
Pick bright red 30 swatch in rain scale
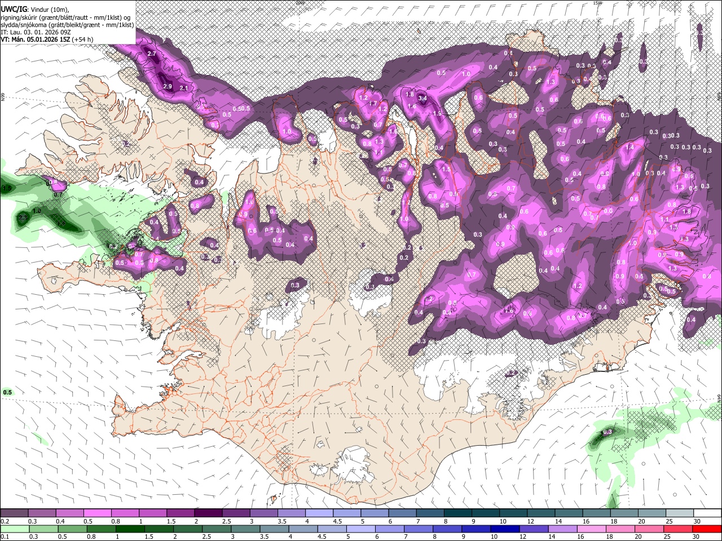click(707, 529)
